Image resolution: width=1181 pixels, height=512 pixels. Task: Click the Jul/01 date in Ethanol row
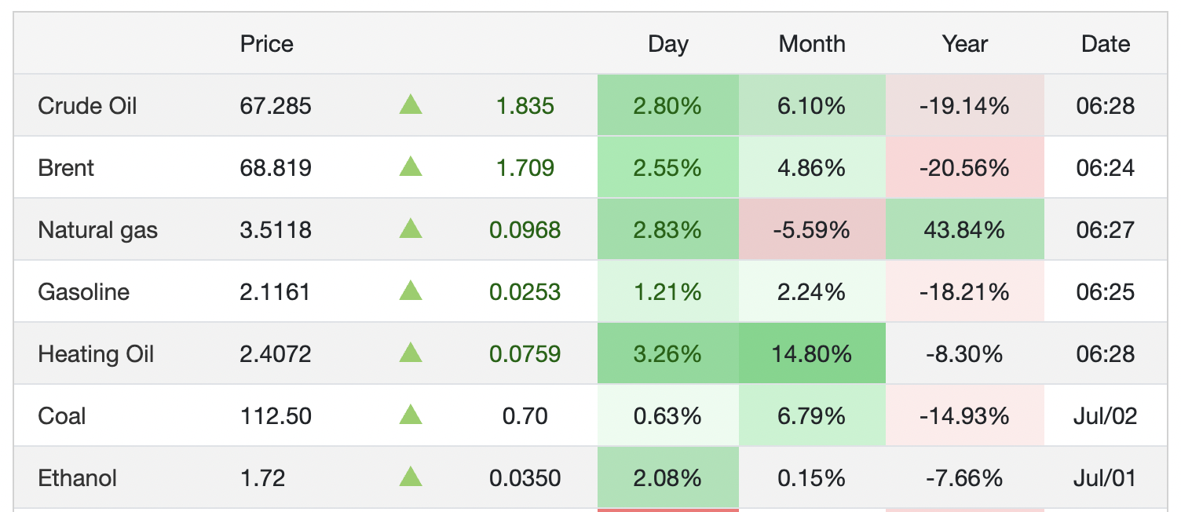[x=1106, y=478]
